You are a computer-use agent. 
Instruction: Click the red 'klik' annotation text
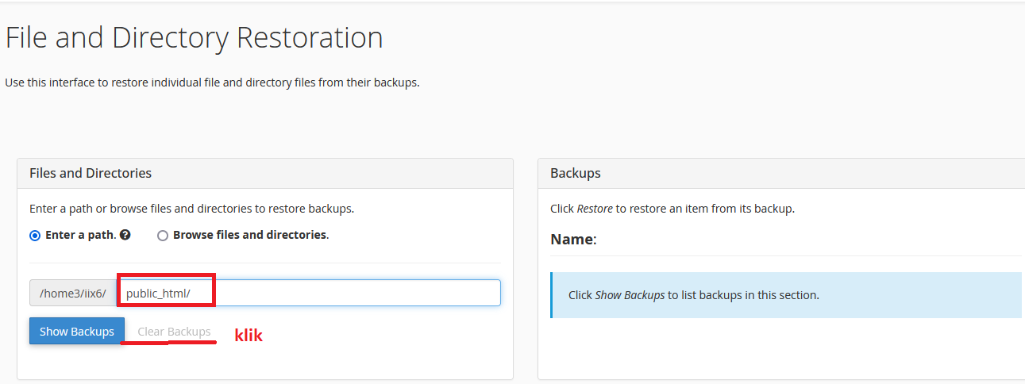coord(248,335)
